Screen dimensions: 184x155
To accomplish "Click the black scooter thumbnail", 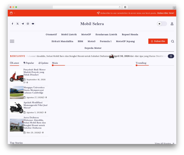I will tap(17, 108).
